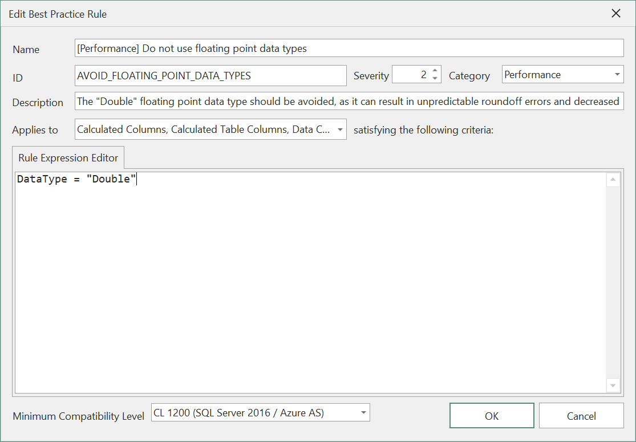Click the expression editor scrollbar down arrow
The height and width of the screenshot is (442, 636).
(613, 386)
